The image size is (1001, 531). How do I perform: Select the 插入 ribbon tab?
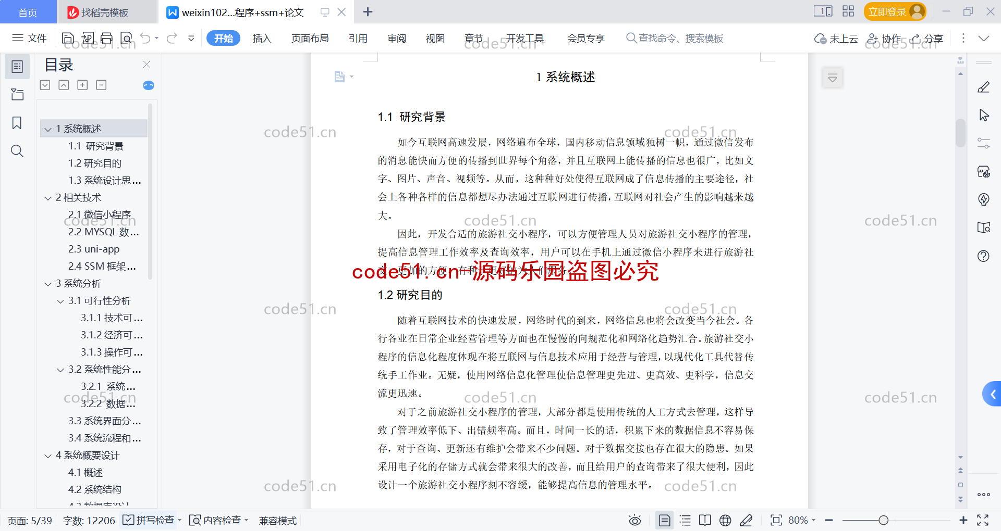pos(262,38)
